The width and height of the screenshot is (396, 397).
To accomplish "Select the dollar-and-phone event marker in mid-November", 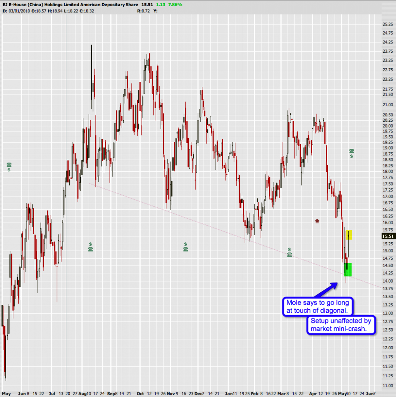I will pyautogui.click(x=186, y=247).
